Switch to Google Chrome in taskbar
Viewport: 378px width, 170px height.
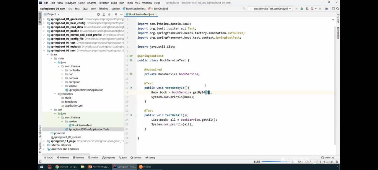pos(66,167)
